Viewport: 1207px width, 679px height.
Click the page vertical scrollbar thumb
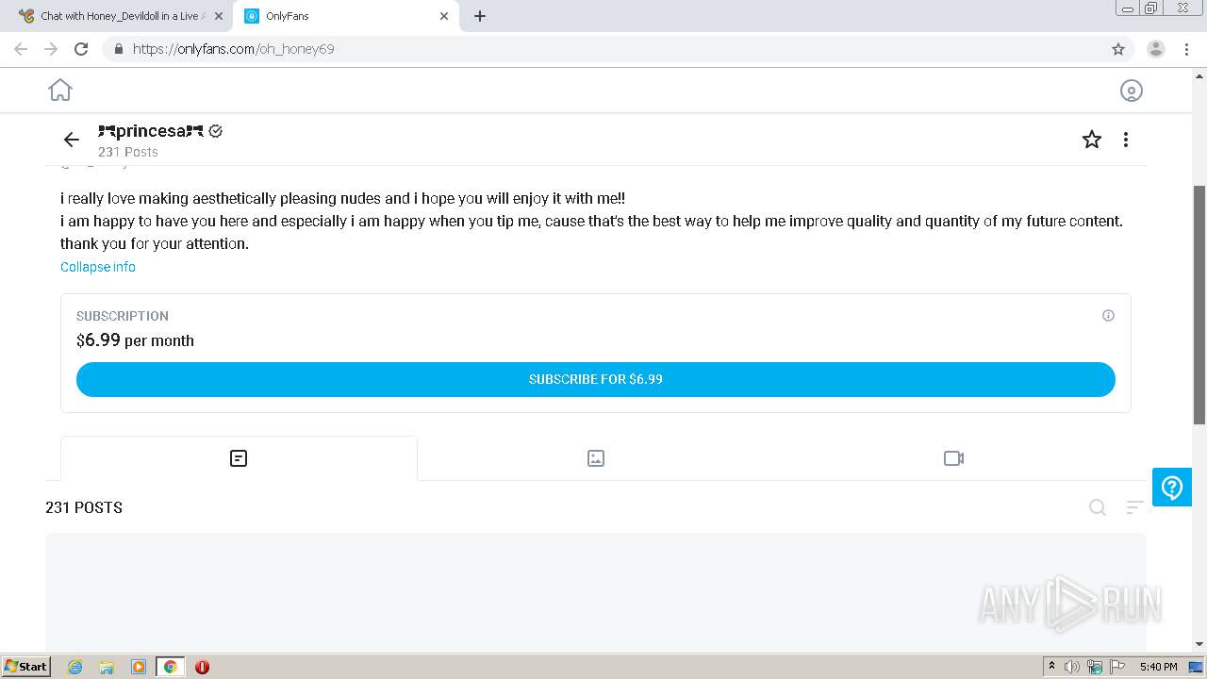1199,305
